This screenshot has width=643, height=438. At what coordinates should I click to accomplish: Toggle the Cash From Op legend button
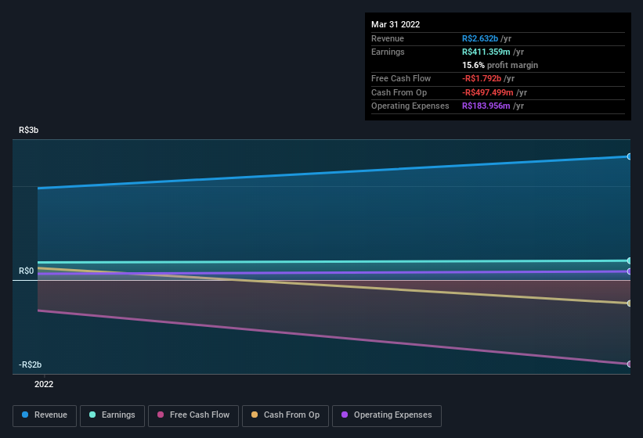[x=285, y=415]
